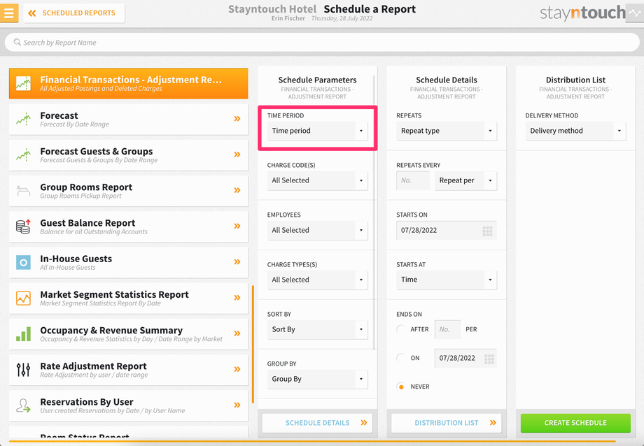
Task: Select the Rate Adjustment Report row
Action: click(x=129, y=370)
